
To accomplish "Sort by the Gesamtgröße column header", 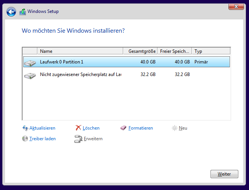I will point(140,51).
